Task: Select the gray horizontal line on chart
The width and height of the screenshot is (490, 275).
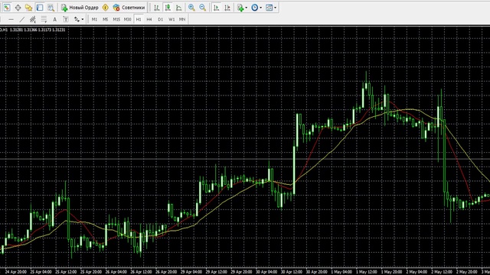Action: click(245, 160)
